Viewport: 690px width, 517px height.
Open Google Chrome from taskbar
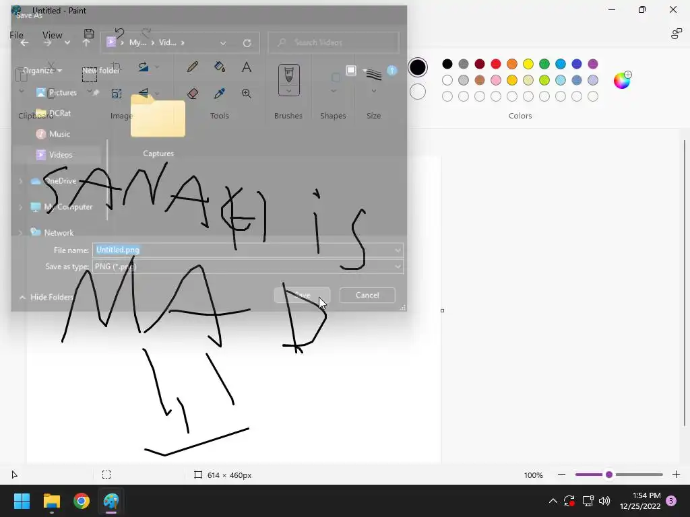pyautogui.click(x=82, y=501)
